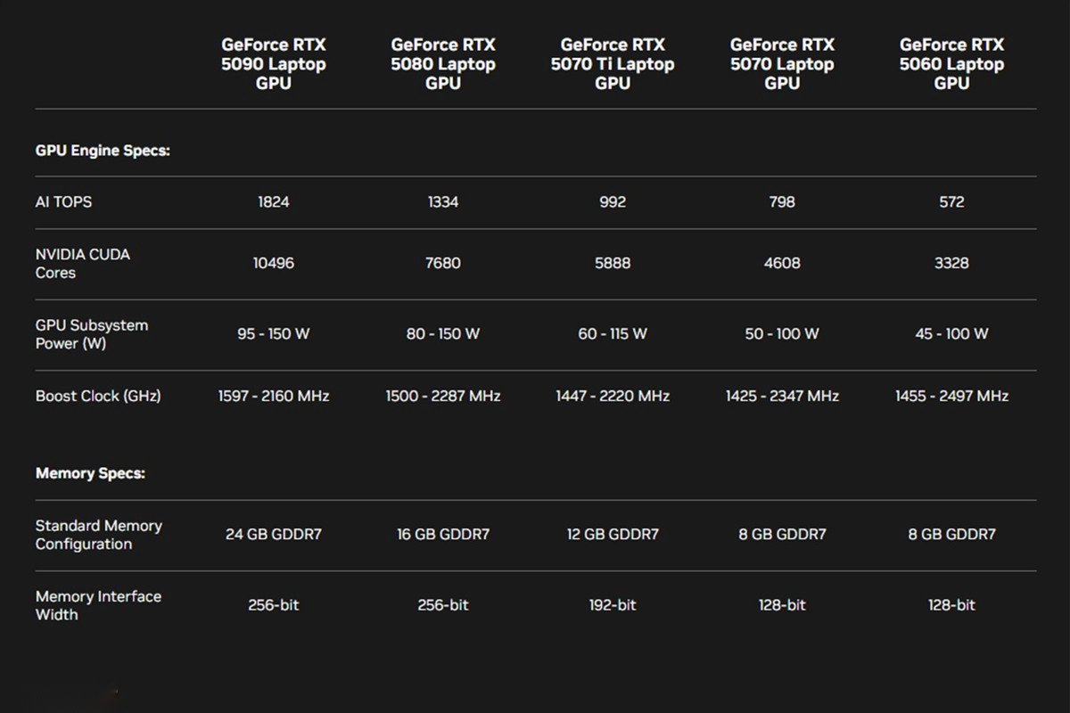Click the 60 - 115 W power value
The height and width of the screenshot is (713, 1070).
[613, 334]
